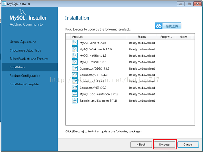Click the Status column header
The image size is (203, 152).
pos(142,37)
